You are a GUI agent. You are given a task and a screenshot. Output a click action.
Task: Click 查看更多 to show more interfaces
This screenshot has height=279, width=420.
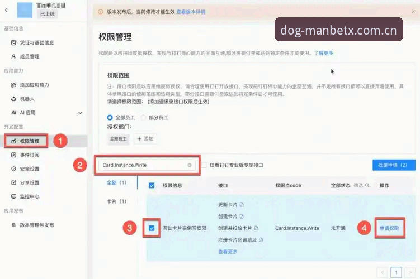[x=228, y=252]
